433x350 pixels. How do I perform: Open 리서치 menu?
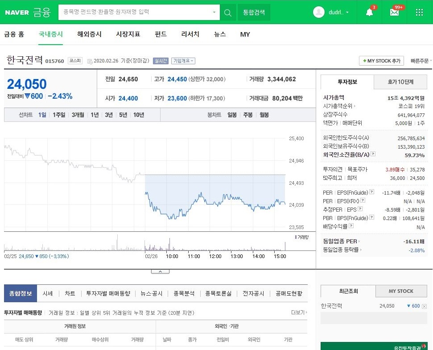pos(190,34)
